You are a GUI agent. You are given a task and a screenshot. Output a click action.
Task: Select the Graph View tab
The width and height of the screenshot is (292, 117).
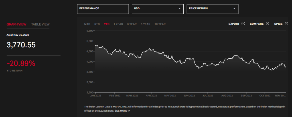pos(17,24)
